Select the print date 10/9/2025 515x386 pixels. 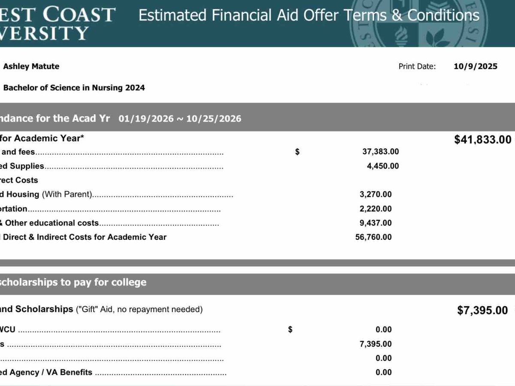[x=476, y=66]
